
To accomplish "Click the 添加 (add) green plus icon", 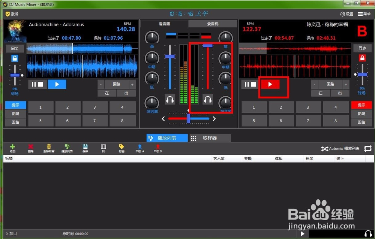I will click(x=12, y=148).
